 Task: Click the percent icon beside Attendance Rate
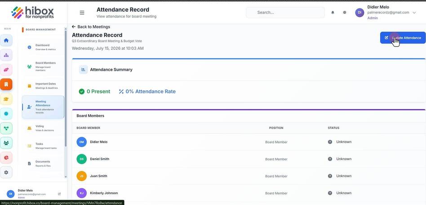coord(121,92)
